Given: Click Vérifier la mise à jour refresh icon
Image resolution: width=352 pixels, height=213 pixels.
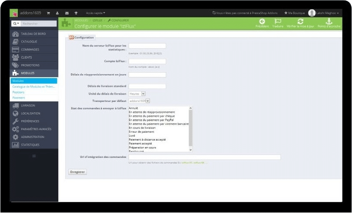Looking at the screenshot, I should point(300,22).
